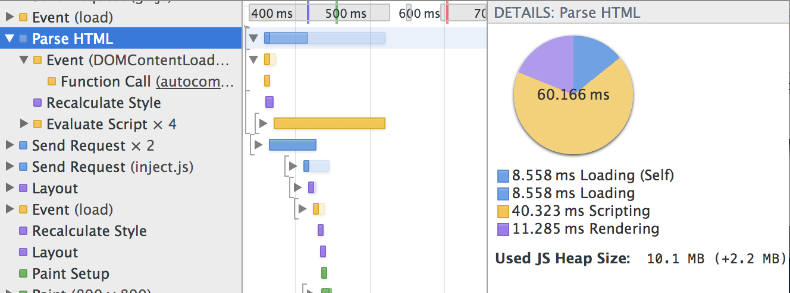Click the purple Rendering legend swatch

503,229
